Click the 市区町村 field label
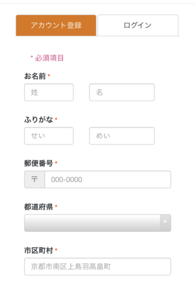Viewport: 195px width, 286px height. (x=39, y=250)
